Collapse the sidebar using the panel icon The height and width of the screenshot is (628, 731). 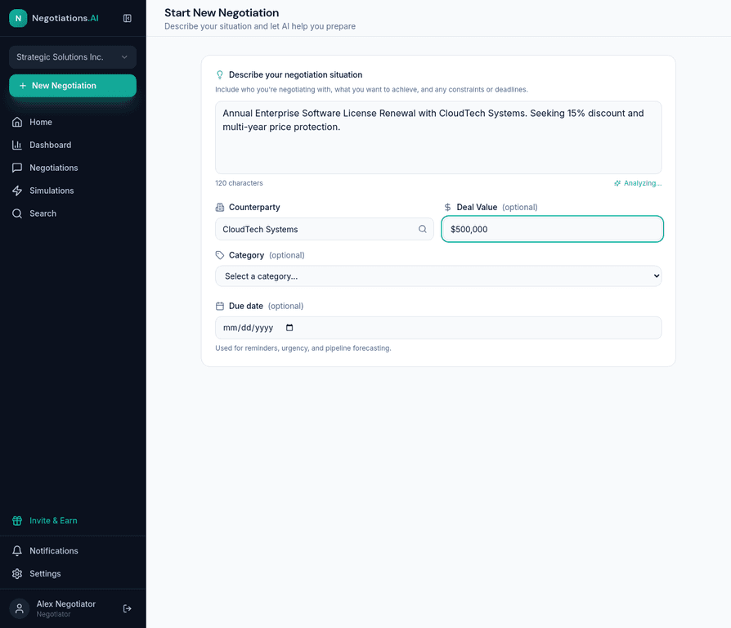point(128,18)
